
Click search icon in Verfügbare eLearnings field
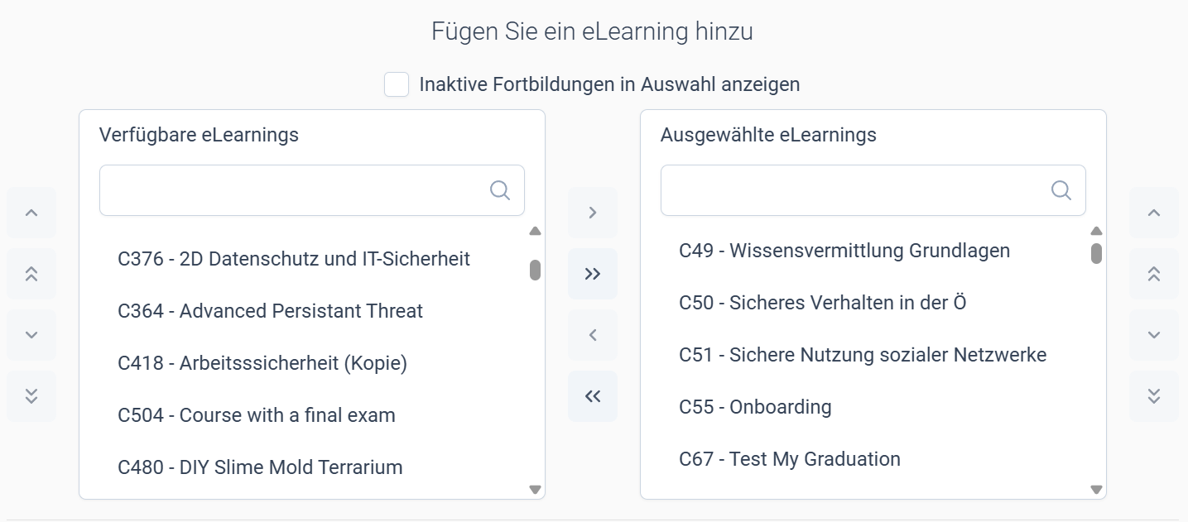coord(500,190)
